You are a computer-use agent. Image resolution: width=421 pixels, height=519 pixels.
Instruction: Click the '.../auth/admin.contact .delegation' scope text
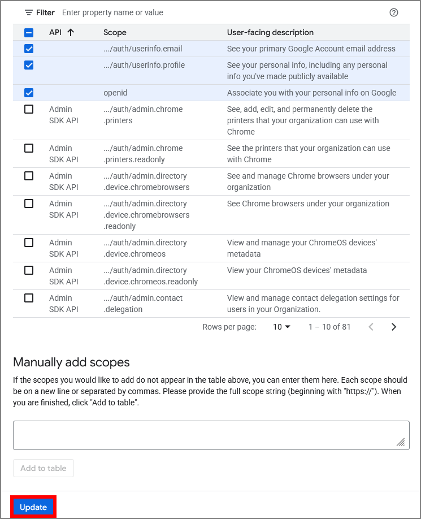[143, 304]
